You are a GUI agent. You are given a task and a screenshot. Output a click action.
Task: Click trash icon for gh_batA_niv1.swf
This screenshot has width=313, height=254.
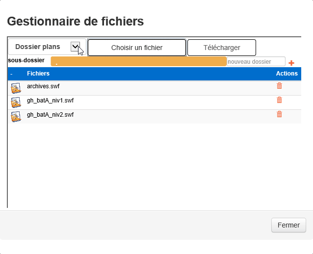[280, 100]
